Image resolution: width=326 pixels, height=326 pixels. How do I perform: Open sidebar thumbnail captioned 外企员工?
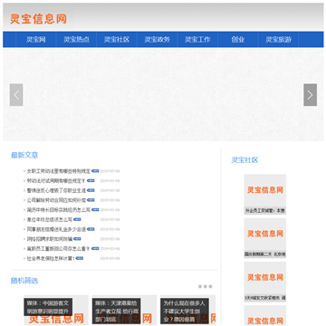point(265,194)
